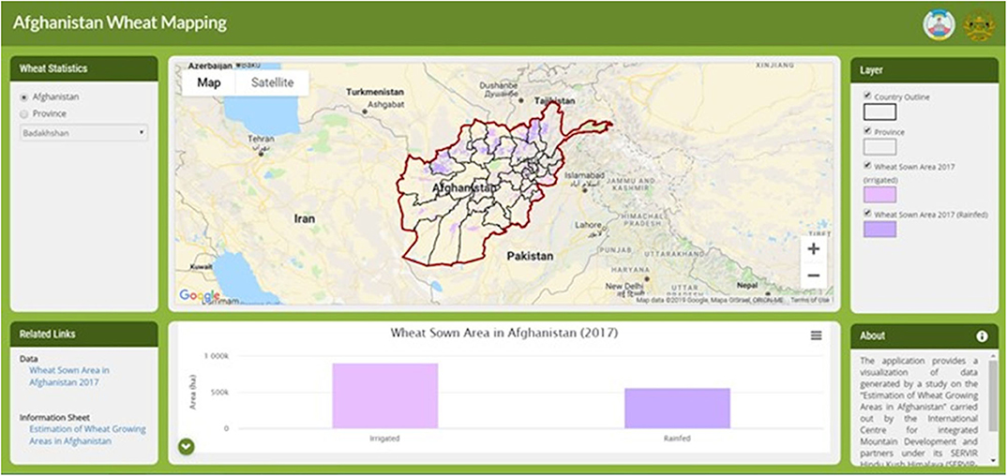The image size is (1007, 476).
Task: Click the Afghanistan label on the map
Action: pos(464,188)
